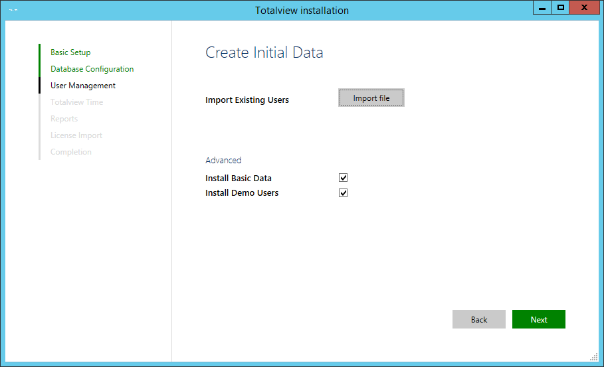Go to the next installation step
The height and width of the screenshot is (367, 604).
pyautogui.click(x=538, y=319)
